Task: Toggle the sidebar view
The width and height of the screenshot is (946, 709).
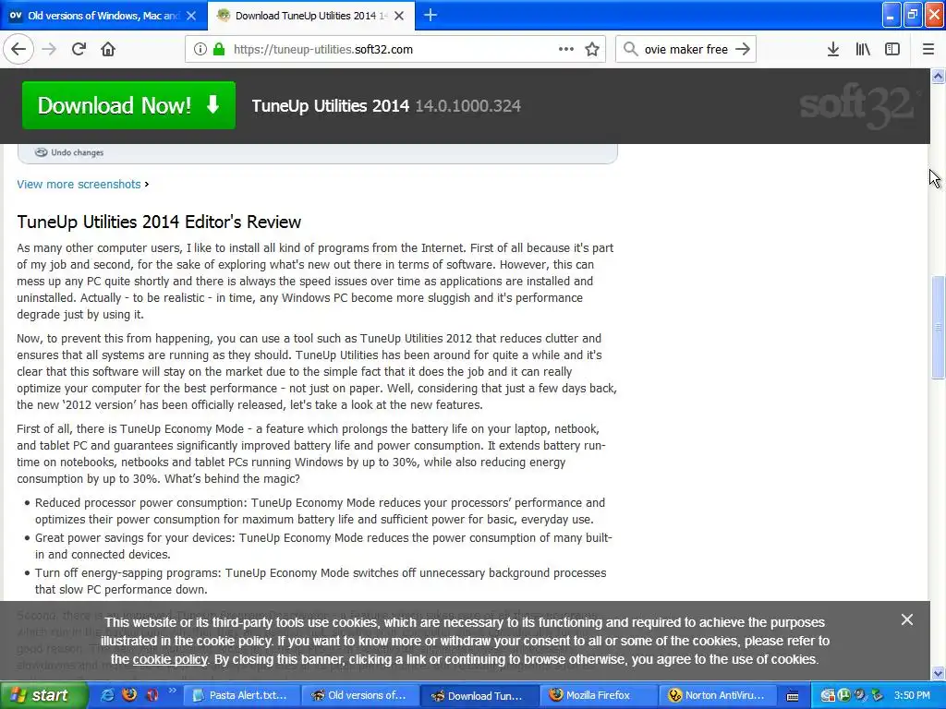Action: pyautogui.click(x=892, y=50)
